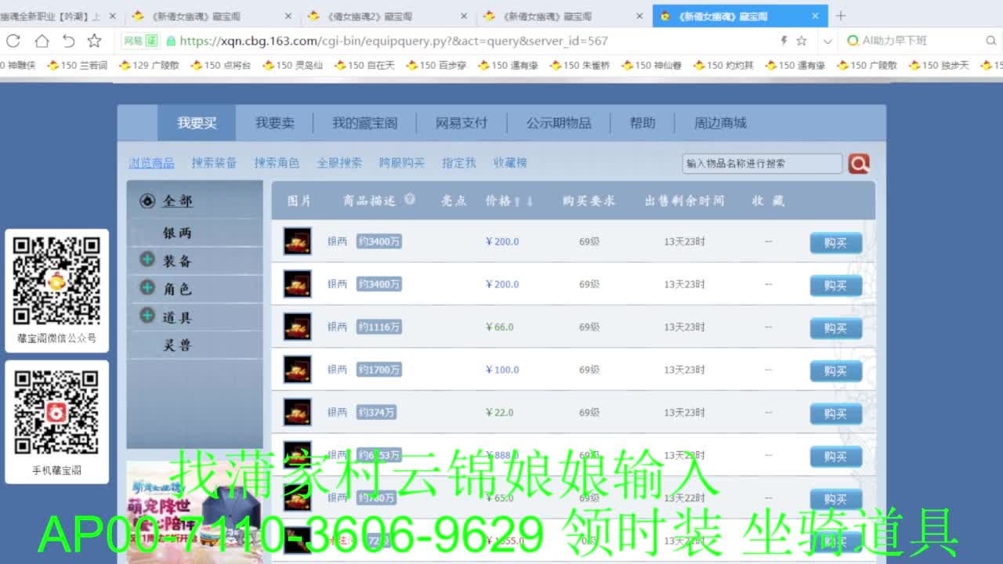Open bookmark 150 灵岛仙
Screen dimensions: 1003x564
(x=292, y=66)
